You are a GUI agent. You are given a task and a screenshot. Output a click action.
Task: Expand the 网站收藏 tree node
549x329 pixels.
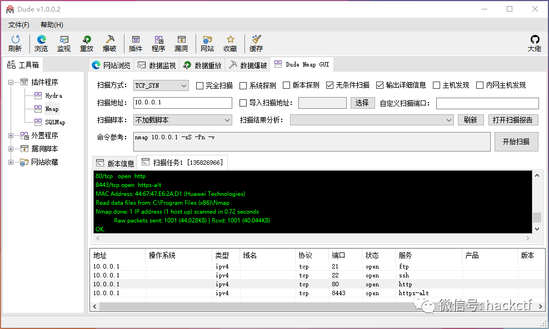click(x=11, y=162)
